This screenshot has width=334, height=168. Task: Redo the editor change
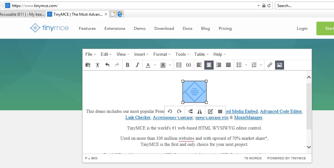(117, 65)
